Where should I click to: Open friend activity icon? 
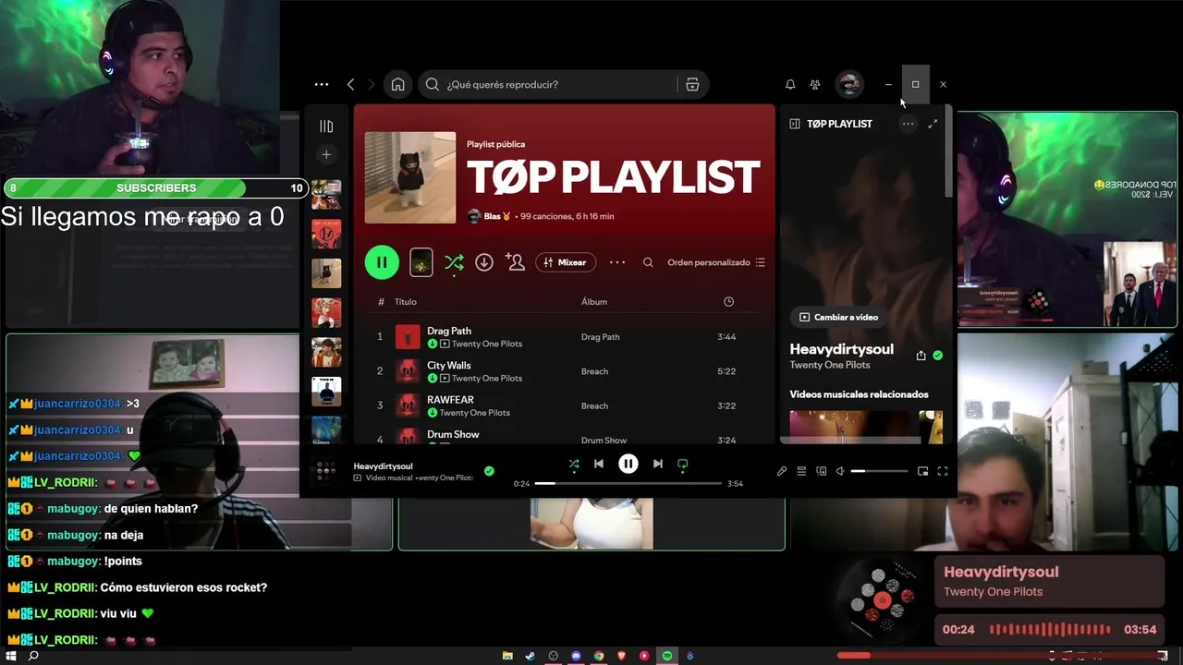pyautogui.click(x=815, y=84)
